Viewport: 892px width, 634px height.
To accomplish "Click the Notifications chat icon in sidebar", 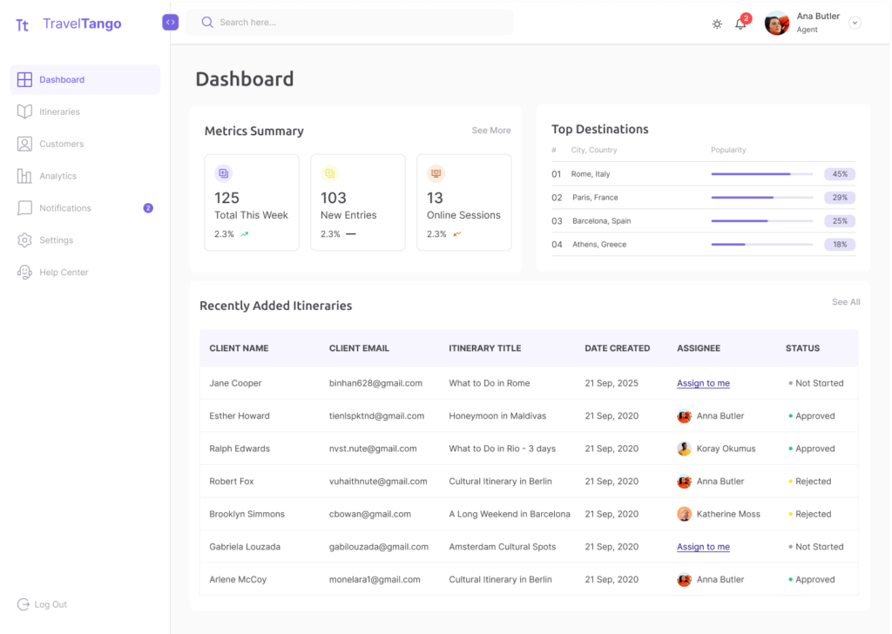I will tap(24, 208).
